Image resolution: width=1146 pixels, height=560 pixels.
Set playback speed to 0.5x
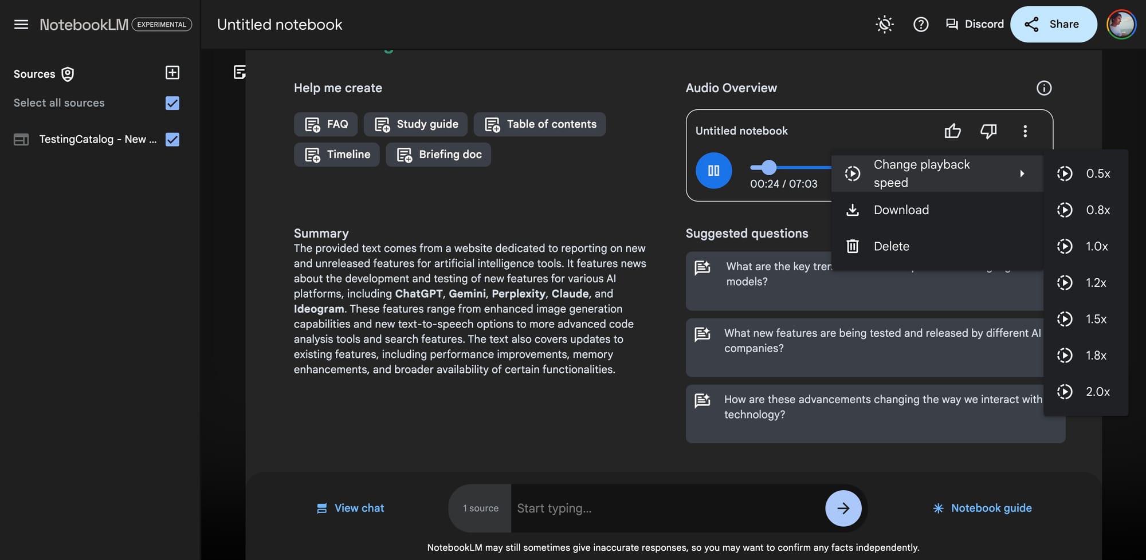[x=1086, y=173]
